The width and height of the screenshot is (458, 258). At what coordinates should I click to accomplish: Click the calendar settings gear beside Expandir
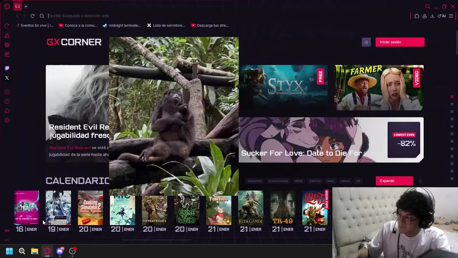click(x=420, y=181)
